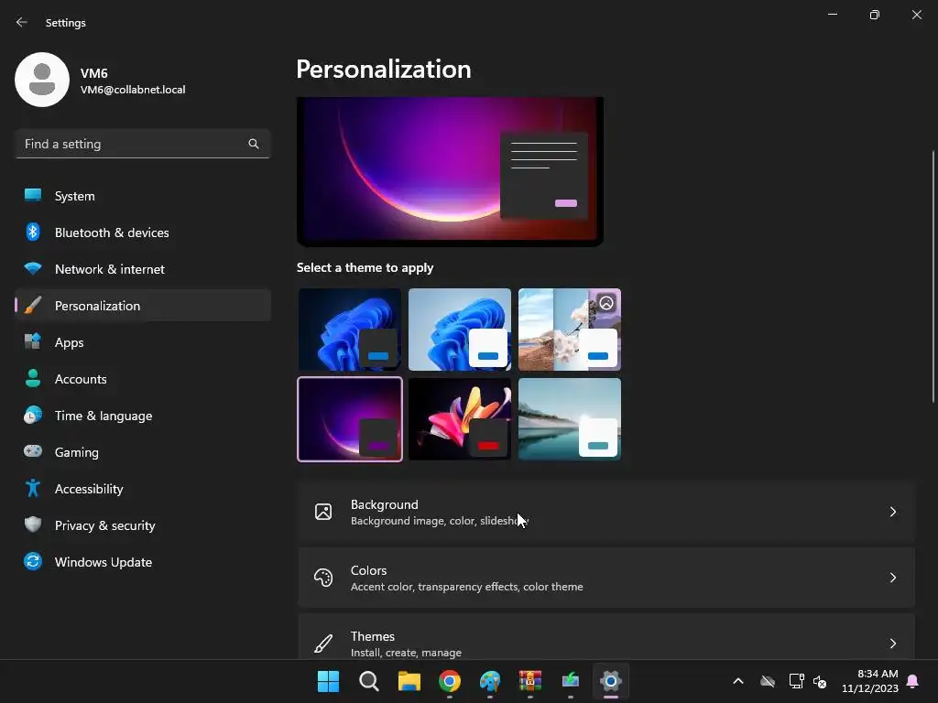Expand Colors settings chevron
This screenshot has width=938, height=703.
[892, 578]
